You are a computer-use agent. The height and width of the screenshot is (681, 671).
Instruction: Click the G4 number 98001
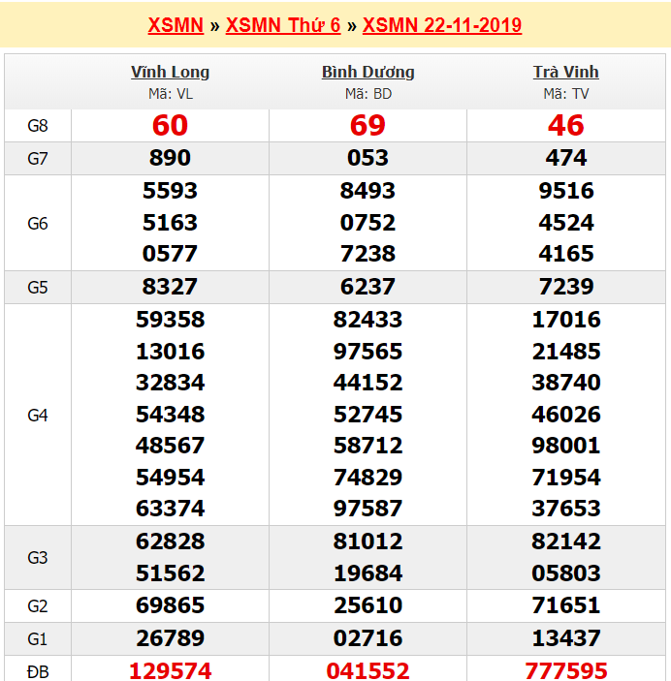(x=565, y=446)
